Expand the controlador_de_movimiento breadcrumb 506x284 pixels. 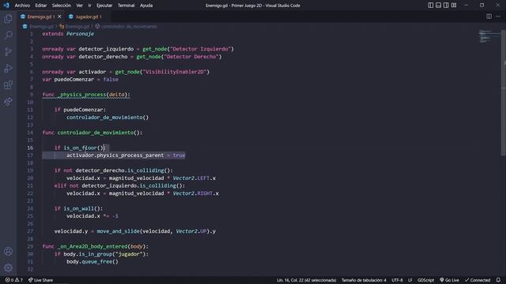click(x=126, y=26)
